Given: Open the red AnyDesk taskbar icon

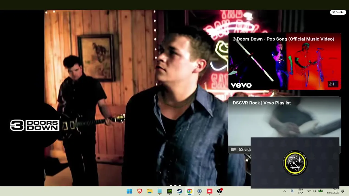Looking at the screenshot, I should coord(209,191).
